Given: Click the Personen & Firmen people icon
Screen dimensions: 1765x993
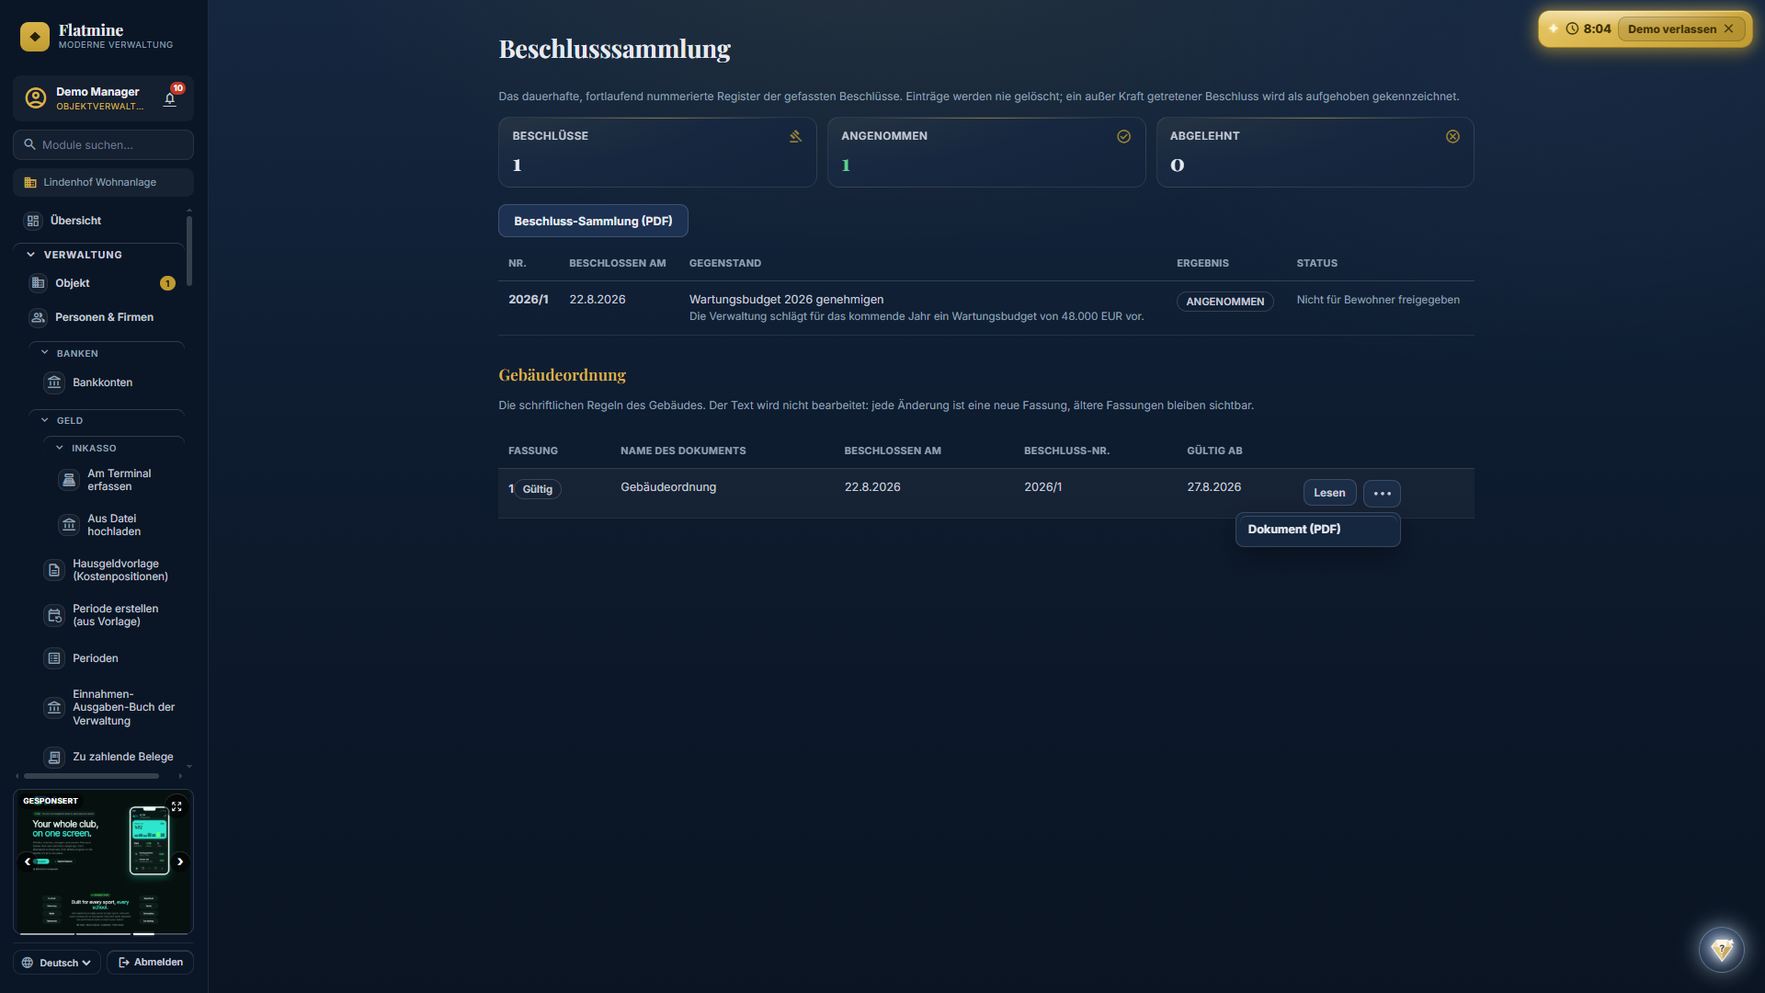Looking at the screenshot, I should 38,317.
